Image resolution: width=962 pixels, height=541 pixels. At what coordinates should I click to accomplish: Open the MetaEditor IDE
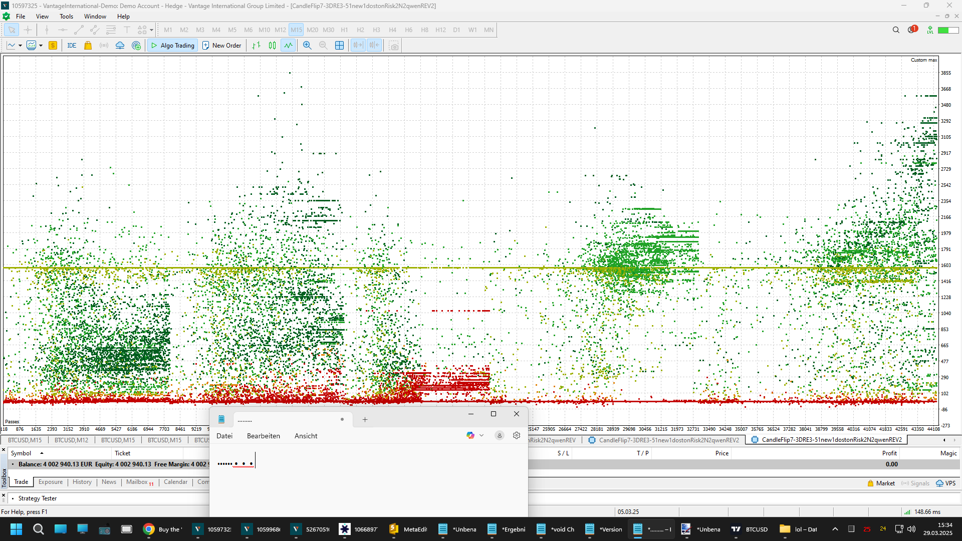click(72, 46)
